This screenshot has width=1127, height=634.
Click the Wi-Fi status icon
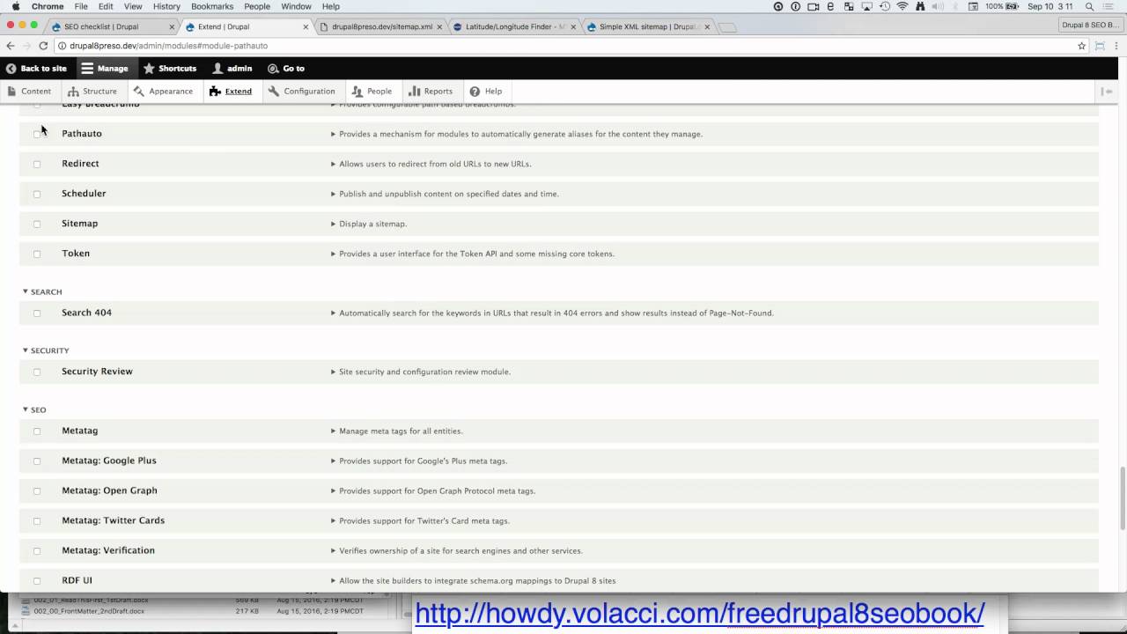902,6
